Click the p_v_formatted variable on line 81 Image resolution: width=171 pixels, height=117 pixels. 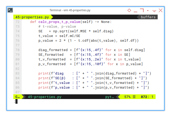point(52,64)
